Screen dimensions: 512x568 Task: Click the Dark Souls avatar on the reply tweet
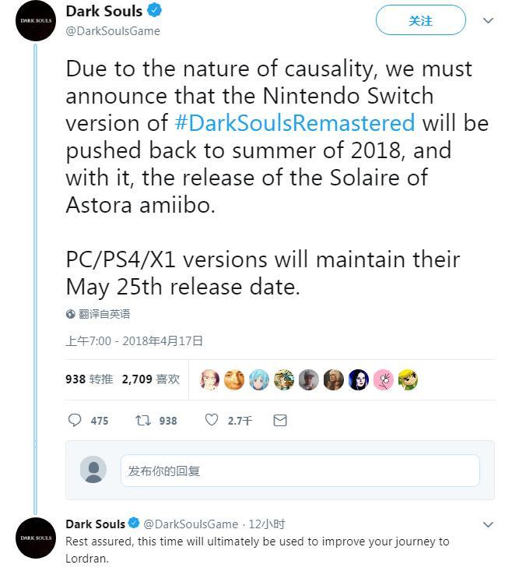[36, 538]
